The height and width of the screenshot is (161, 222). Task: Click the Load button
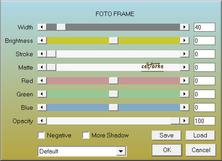click(201, 135)
